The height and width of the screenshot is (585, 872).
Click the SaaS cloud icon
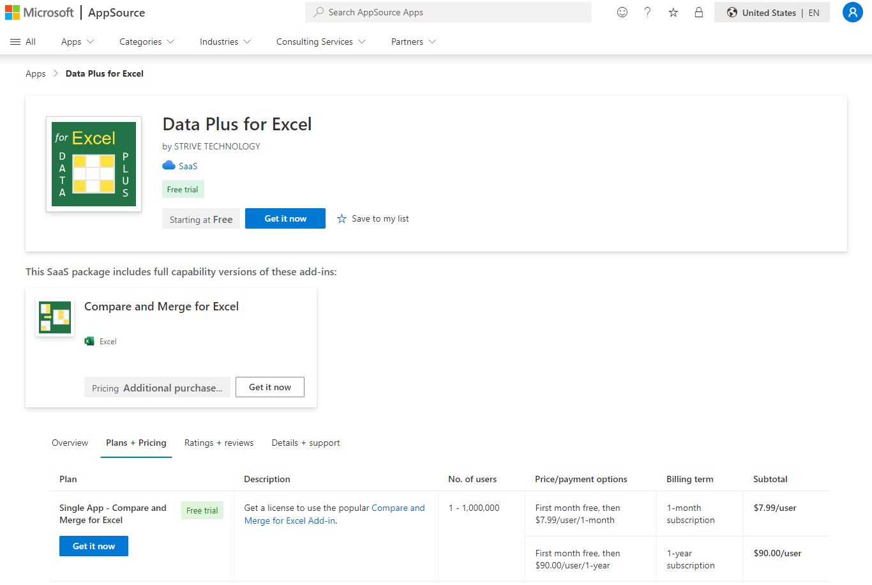(x=167, y=165)
